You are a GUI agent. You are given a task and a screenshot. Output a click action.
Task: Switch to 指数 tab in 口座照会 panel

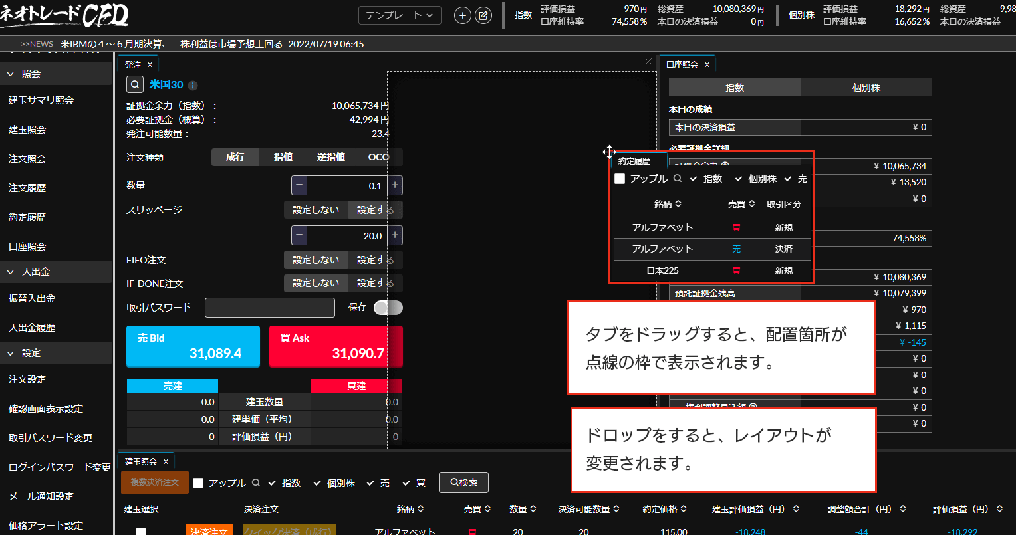(x=735, y=88)
